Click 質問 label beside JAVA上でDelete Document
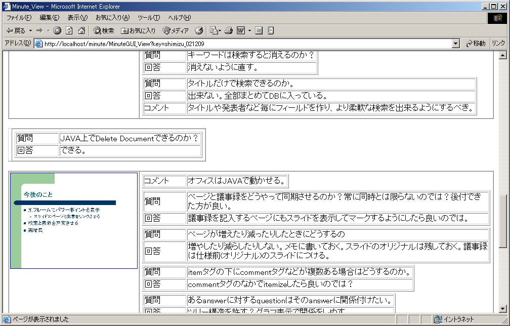The height and width of the screenshot is (326, 510). [37, 138]
